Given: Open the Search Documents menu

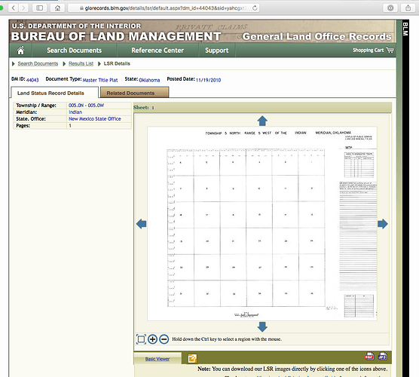Looking at the screenshot, I should pyautogui.click(x=75, y=51).
